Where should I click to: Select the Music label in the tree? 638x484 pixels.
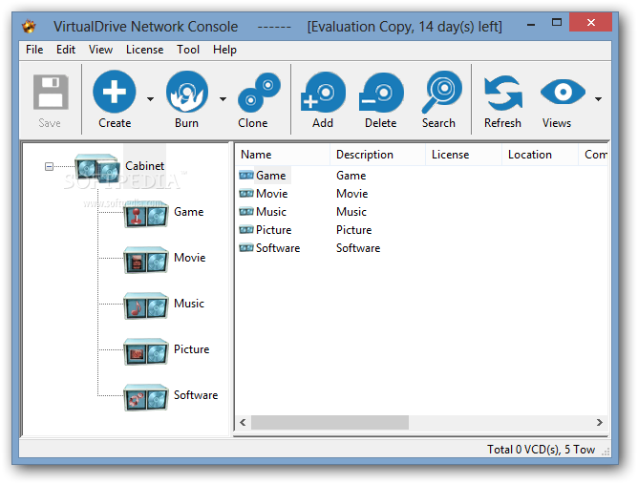pyautogui.click(x=189, y=304)
